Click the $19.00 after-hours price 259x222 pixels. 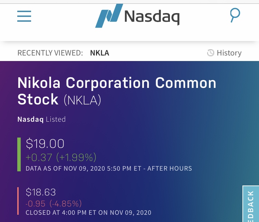[x=45, y=143]
